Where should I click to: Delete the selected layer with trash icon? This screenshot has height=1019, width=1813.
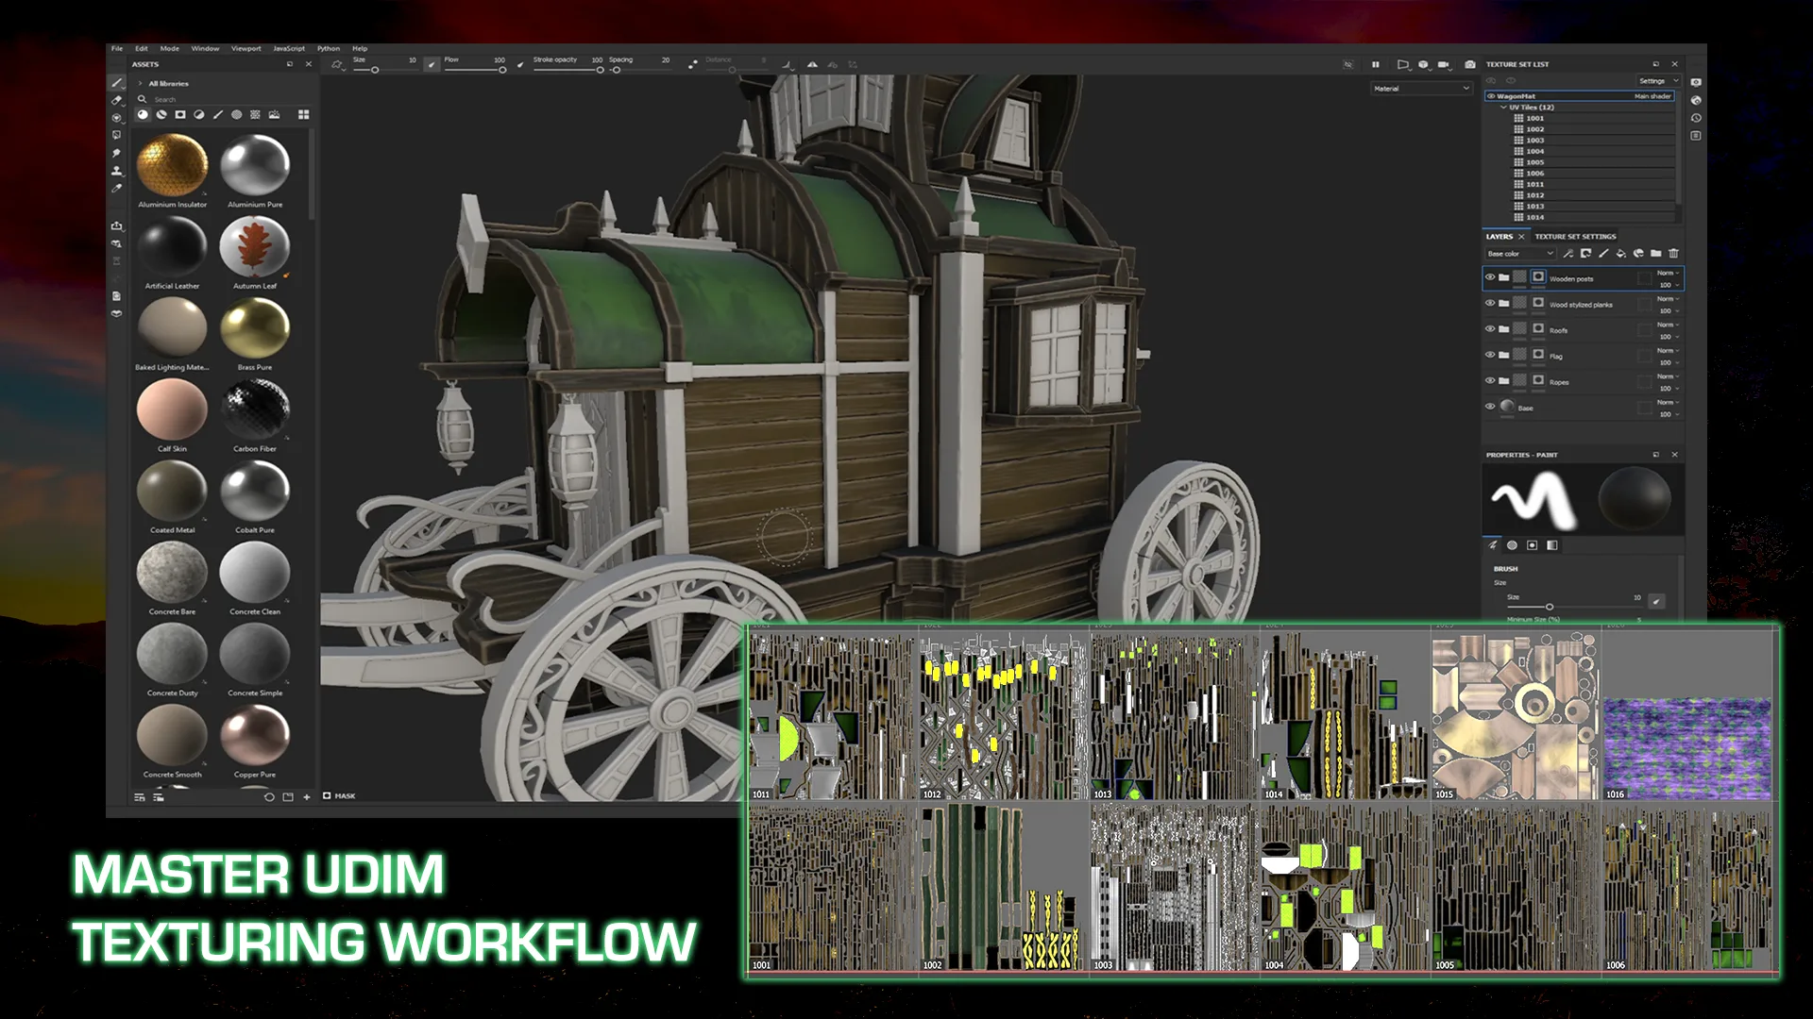[x=1673, y=254]
